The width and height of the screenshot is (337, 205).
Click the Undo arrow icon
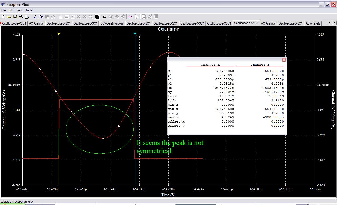click(53, 17)
